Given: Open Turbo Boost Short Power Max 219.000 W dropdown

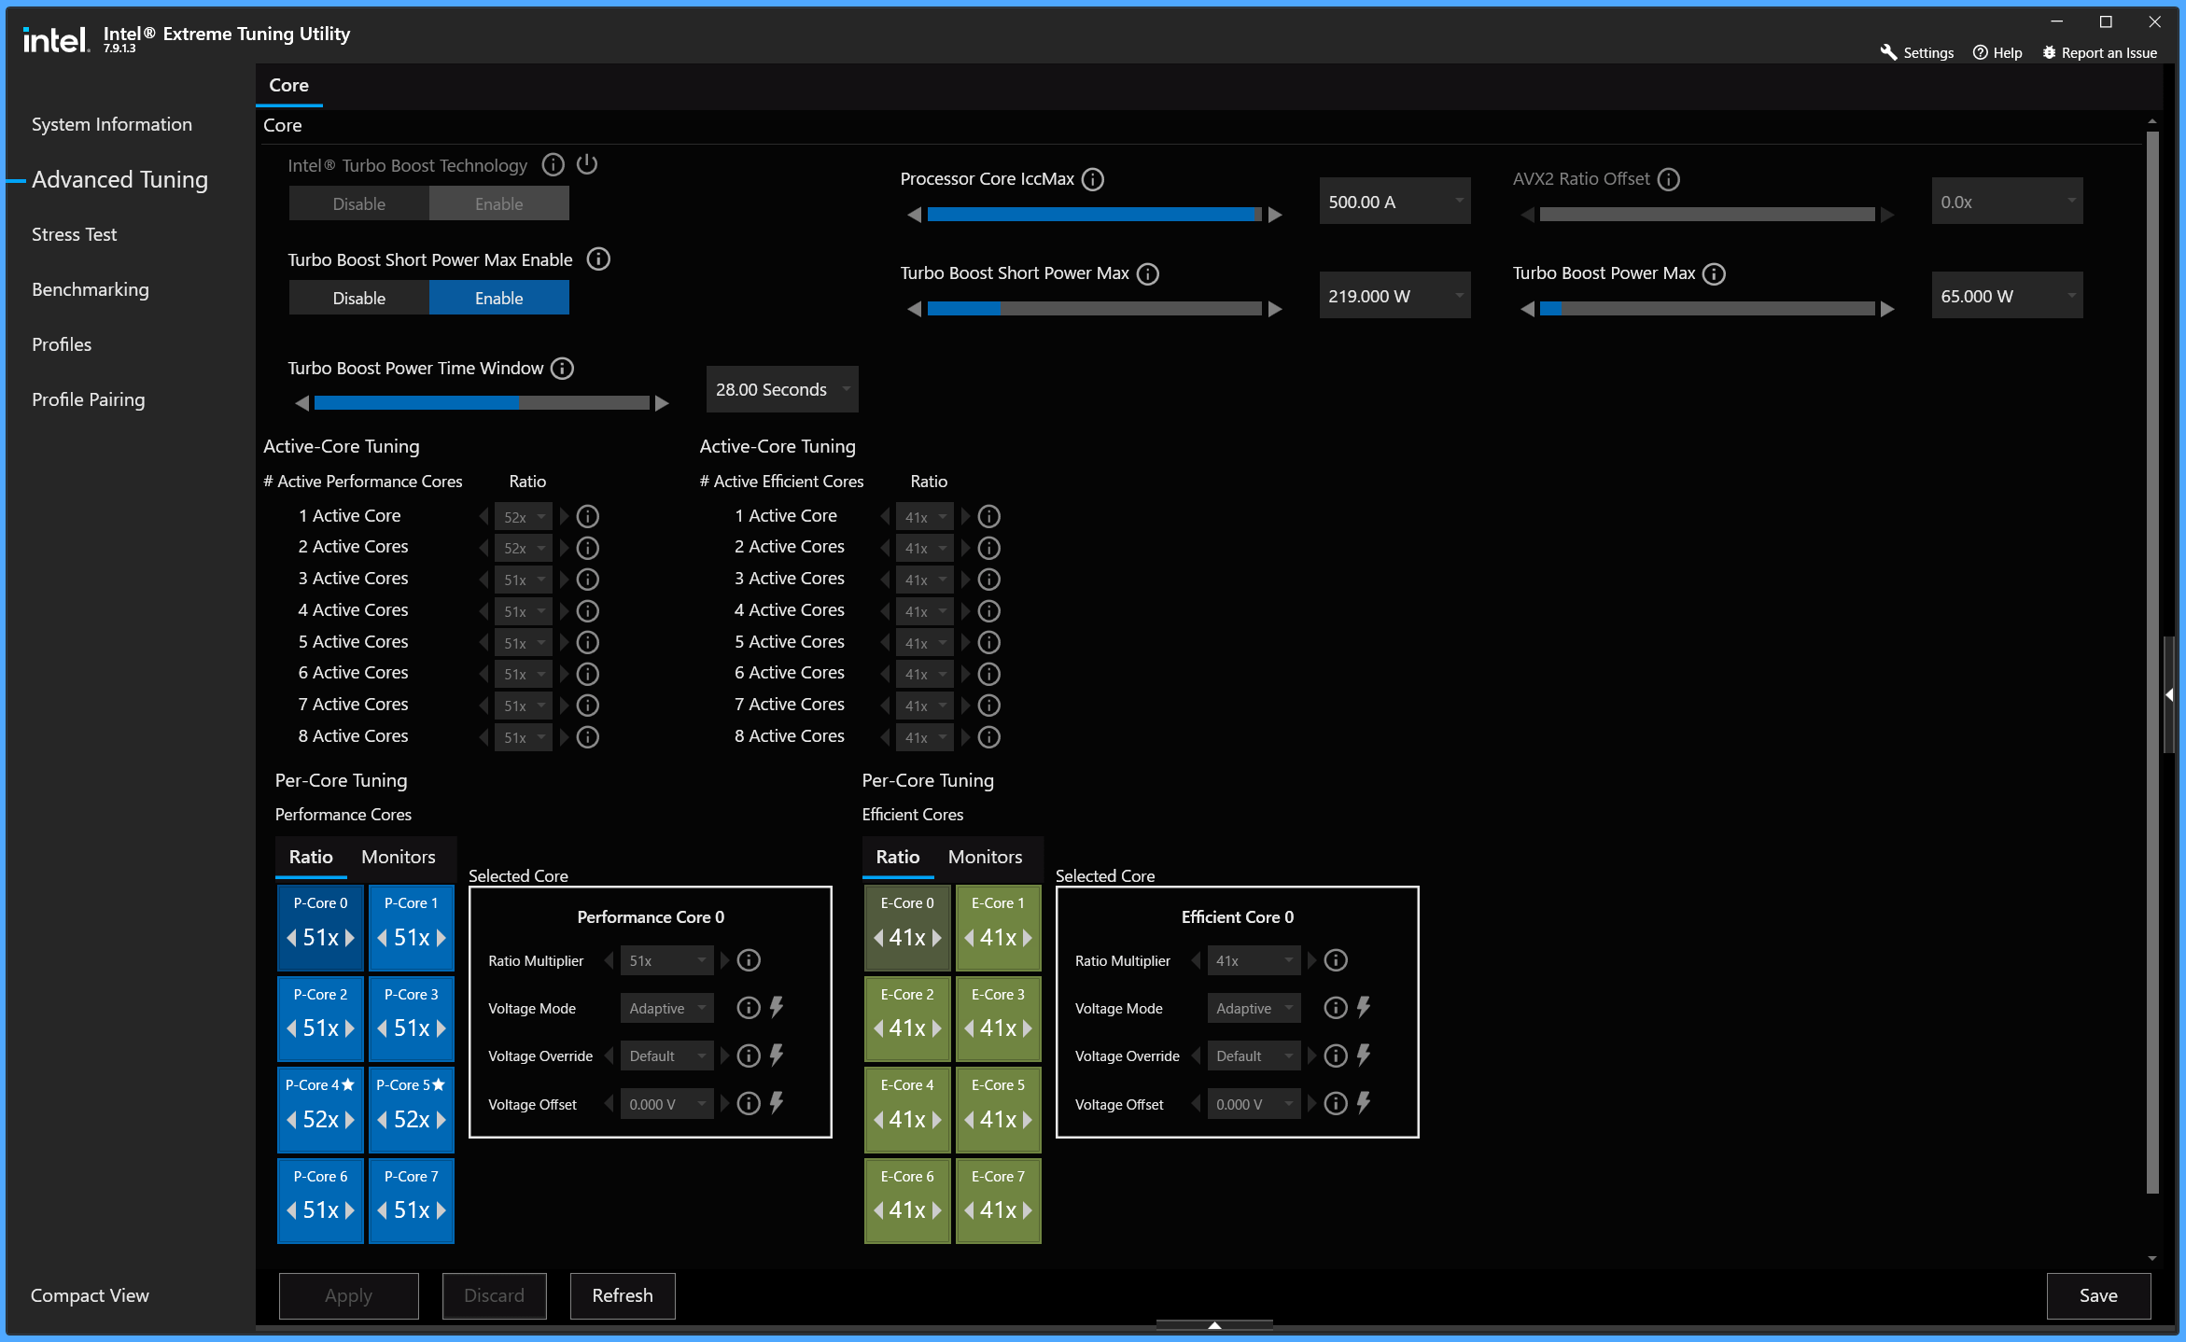Looking at the screenshot, I should (1394, 296).
